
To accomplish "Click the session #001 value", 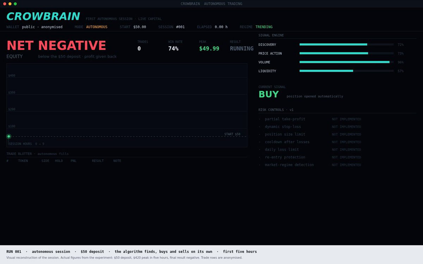I will pyautogui.click(x=180, y=27).
